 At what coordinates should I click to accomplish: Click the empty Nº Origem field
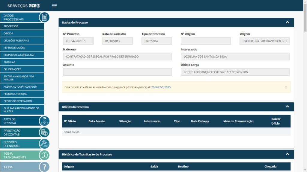tap(206, 41)
